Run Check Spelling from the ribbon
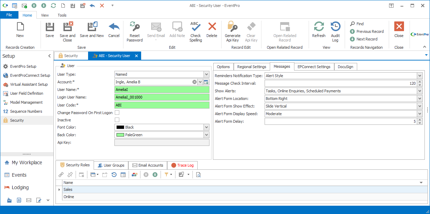The width and height of the screenshot is (430, 214). point(196,31)
